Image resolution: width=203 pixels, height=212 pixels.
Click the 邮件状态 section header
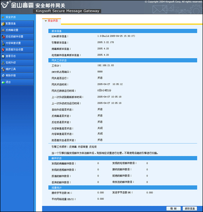pyautogui.click(x=123, y=158)
